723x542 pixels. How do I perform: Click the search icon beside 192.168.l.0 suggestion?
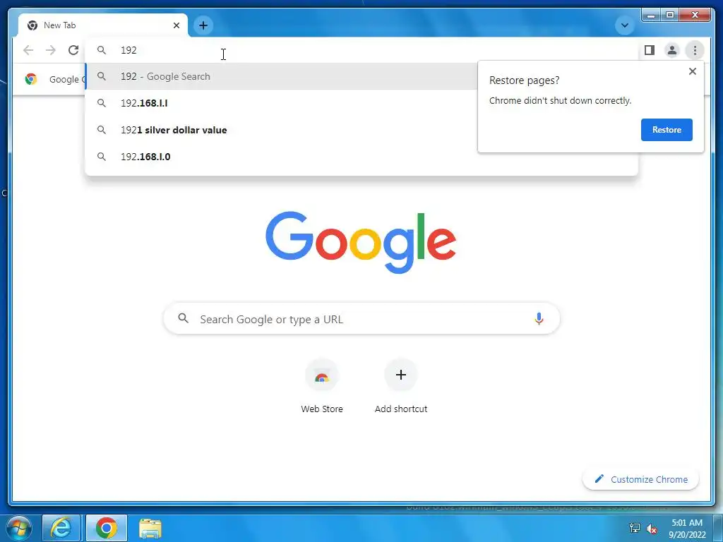pyautogui.click(x=102, y=157)
